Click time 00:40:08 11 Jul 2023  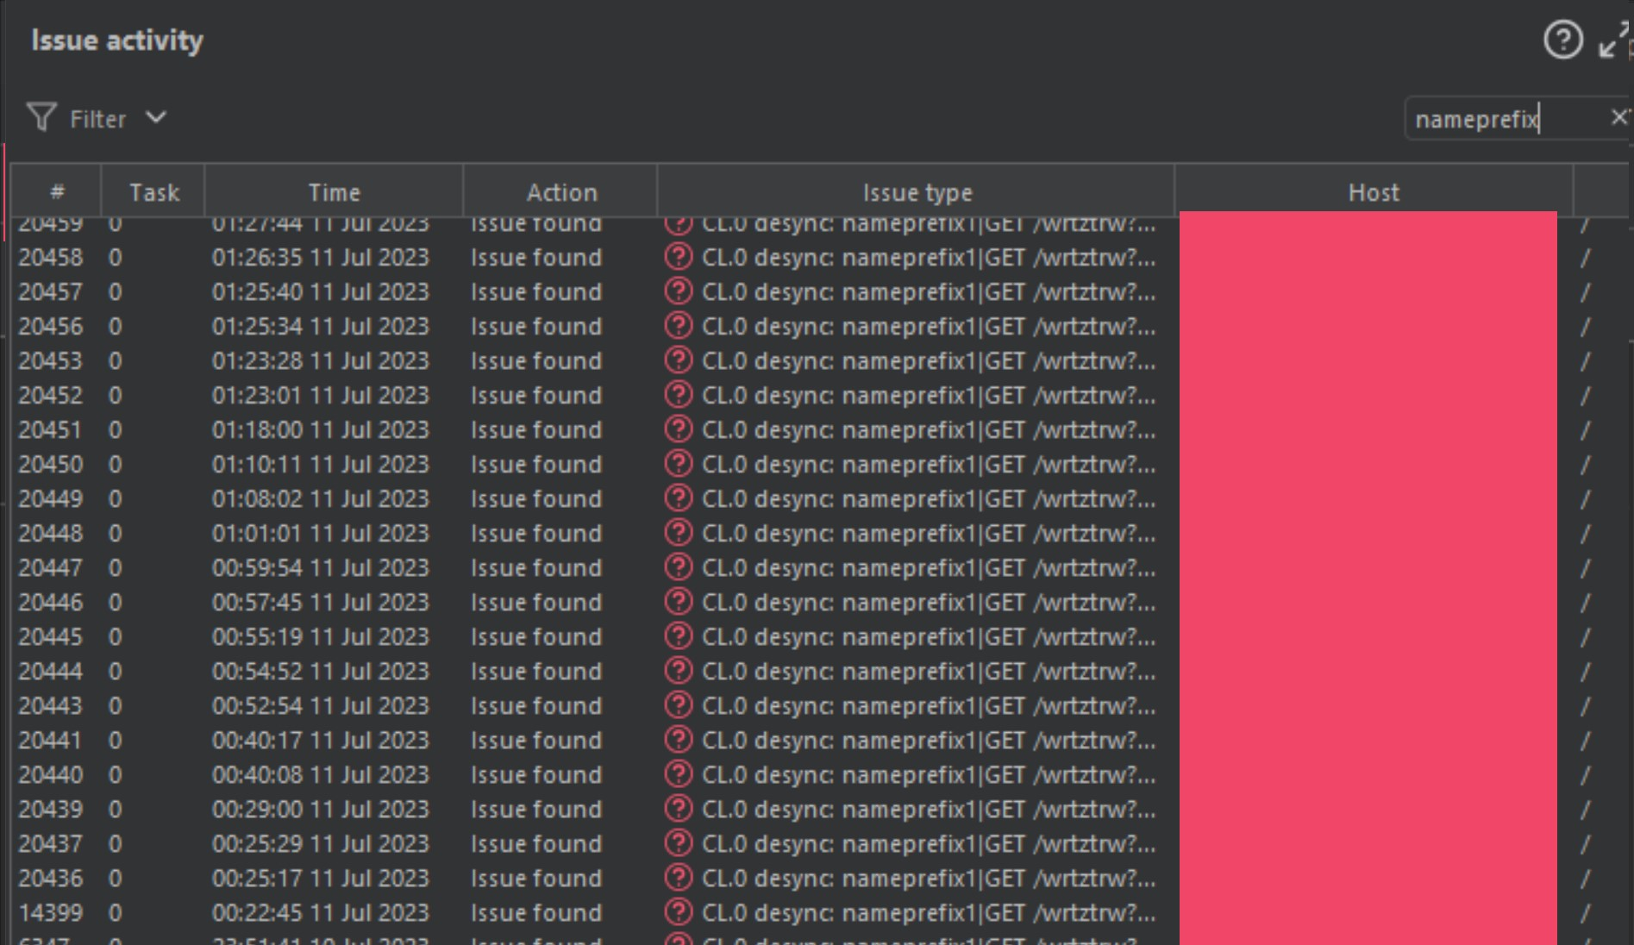coord(321,774)
